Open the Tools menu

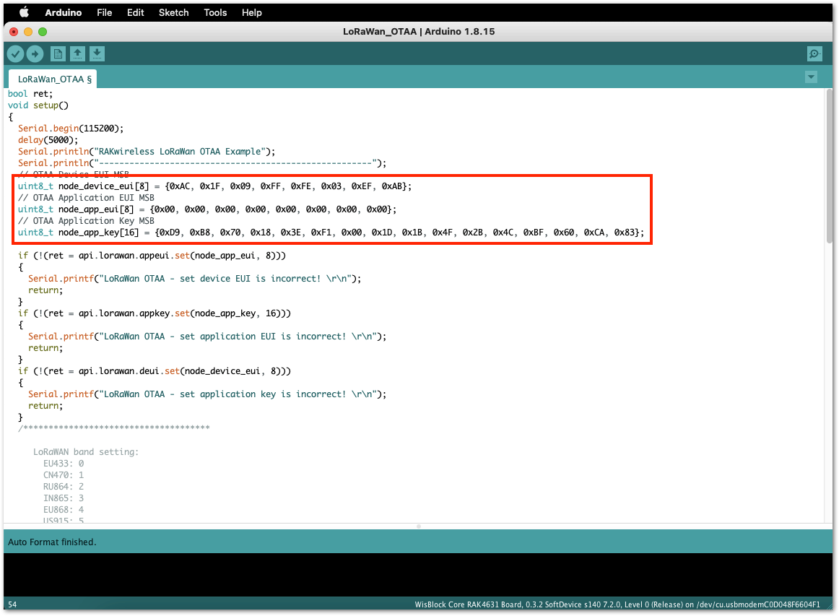click(216, 12)
